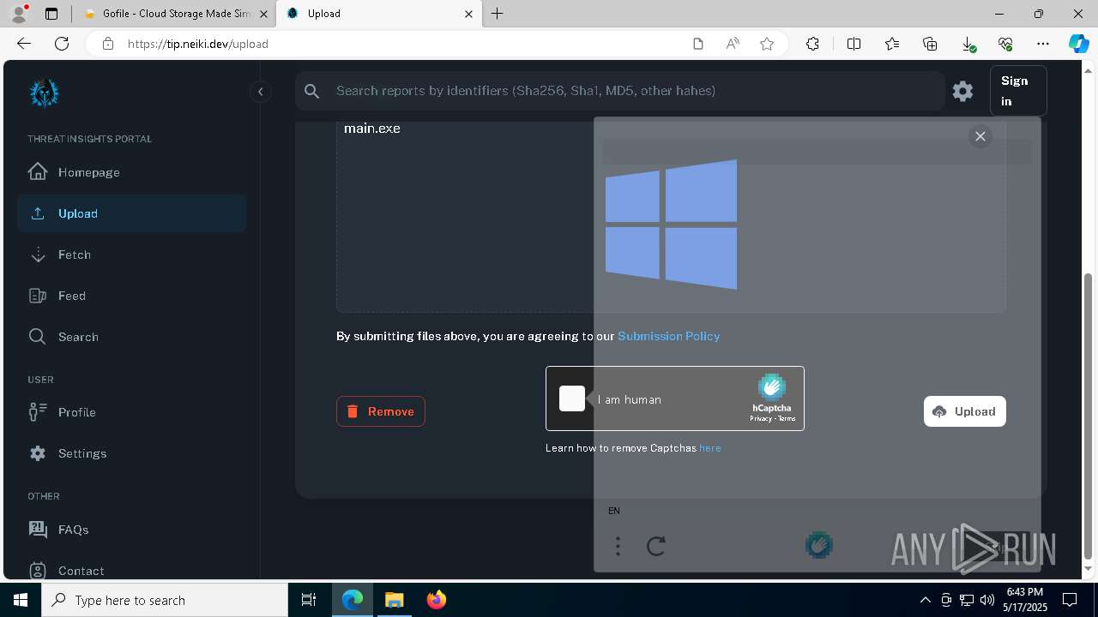The height and width of the screenshot is (617, 1098).
Task: Click the magnifier icon in search bar
Action: 312,91
